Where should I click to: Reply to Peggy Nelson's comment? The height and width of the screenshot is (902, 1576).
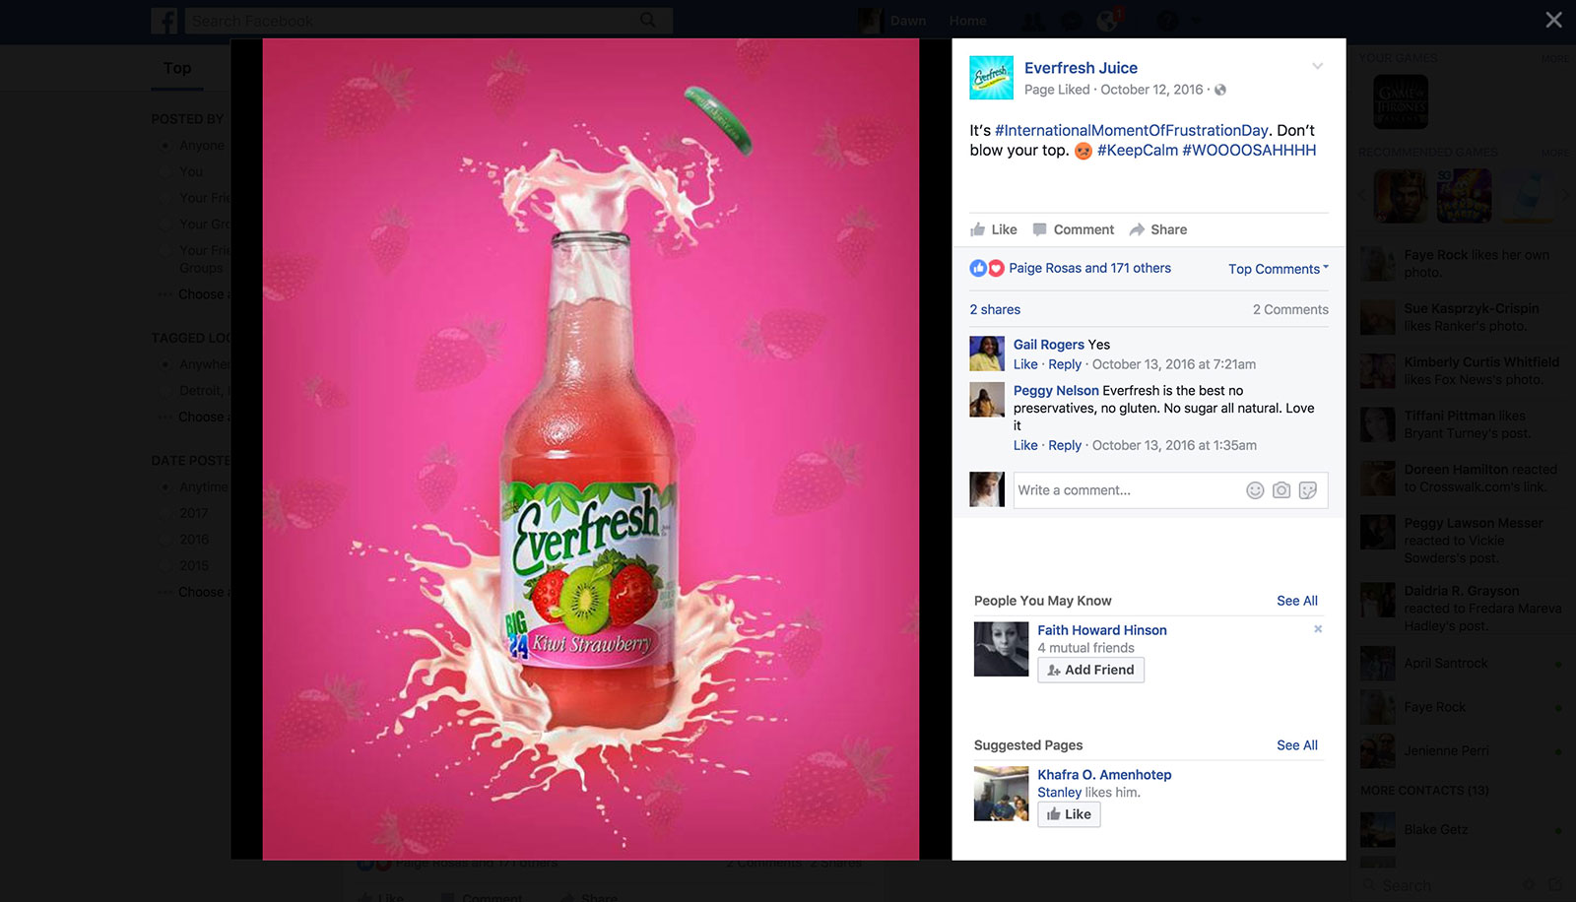tap(1065, 445)
